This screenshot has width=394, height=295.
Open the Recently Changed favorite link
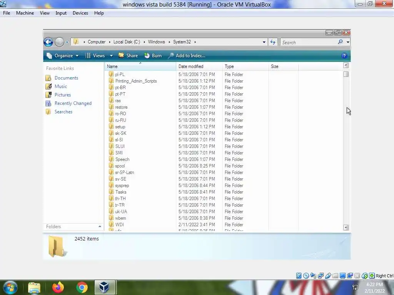(73, 103)
